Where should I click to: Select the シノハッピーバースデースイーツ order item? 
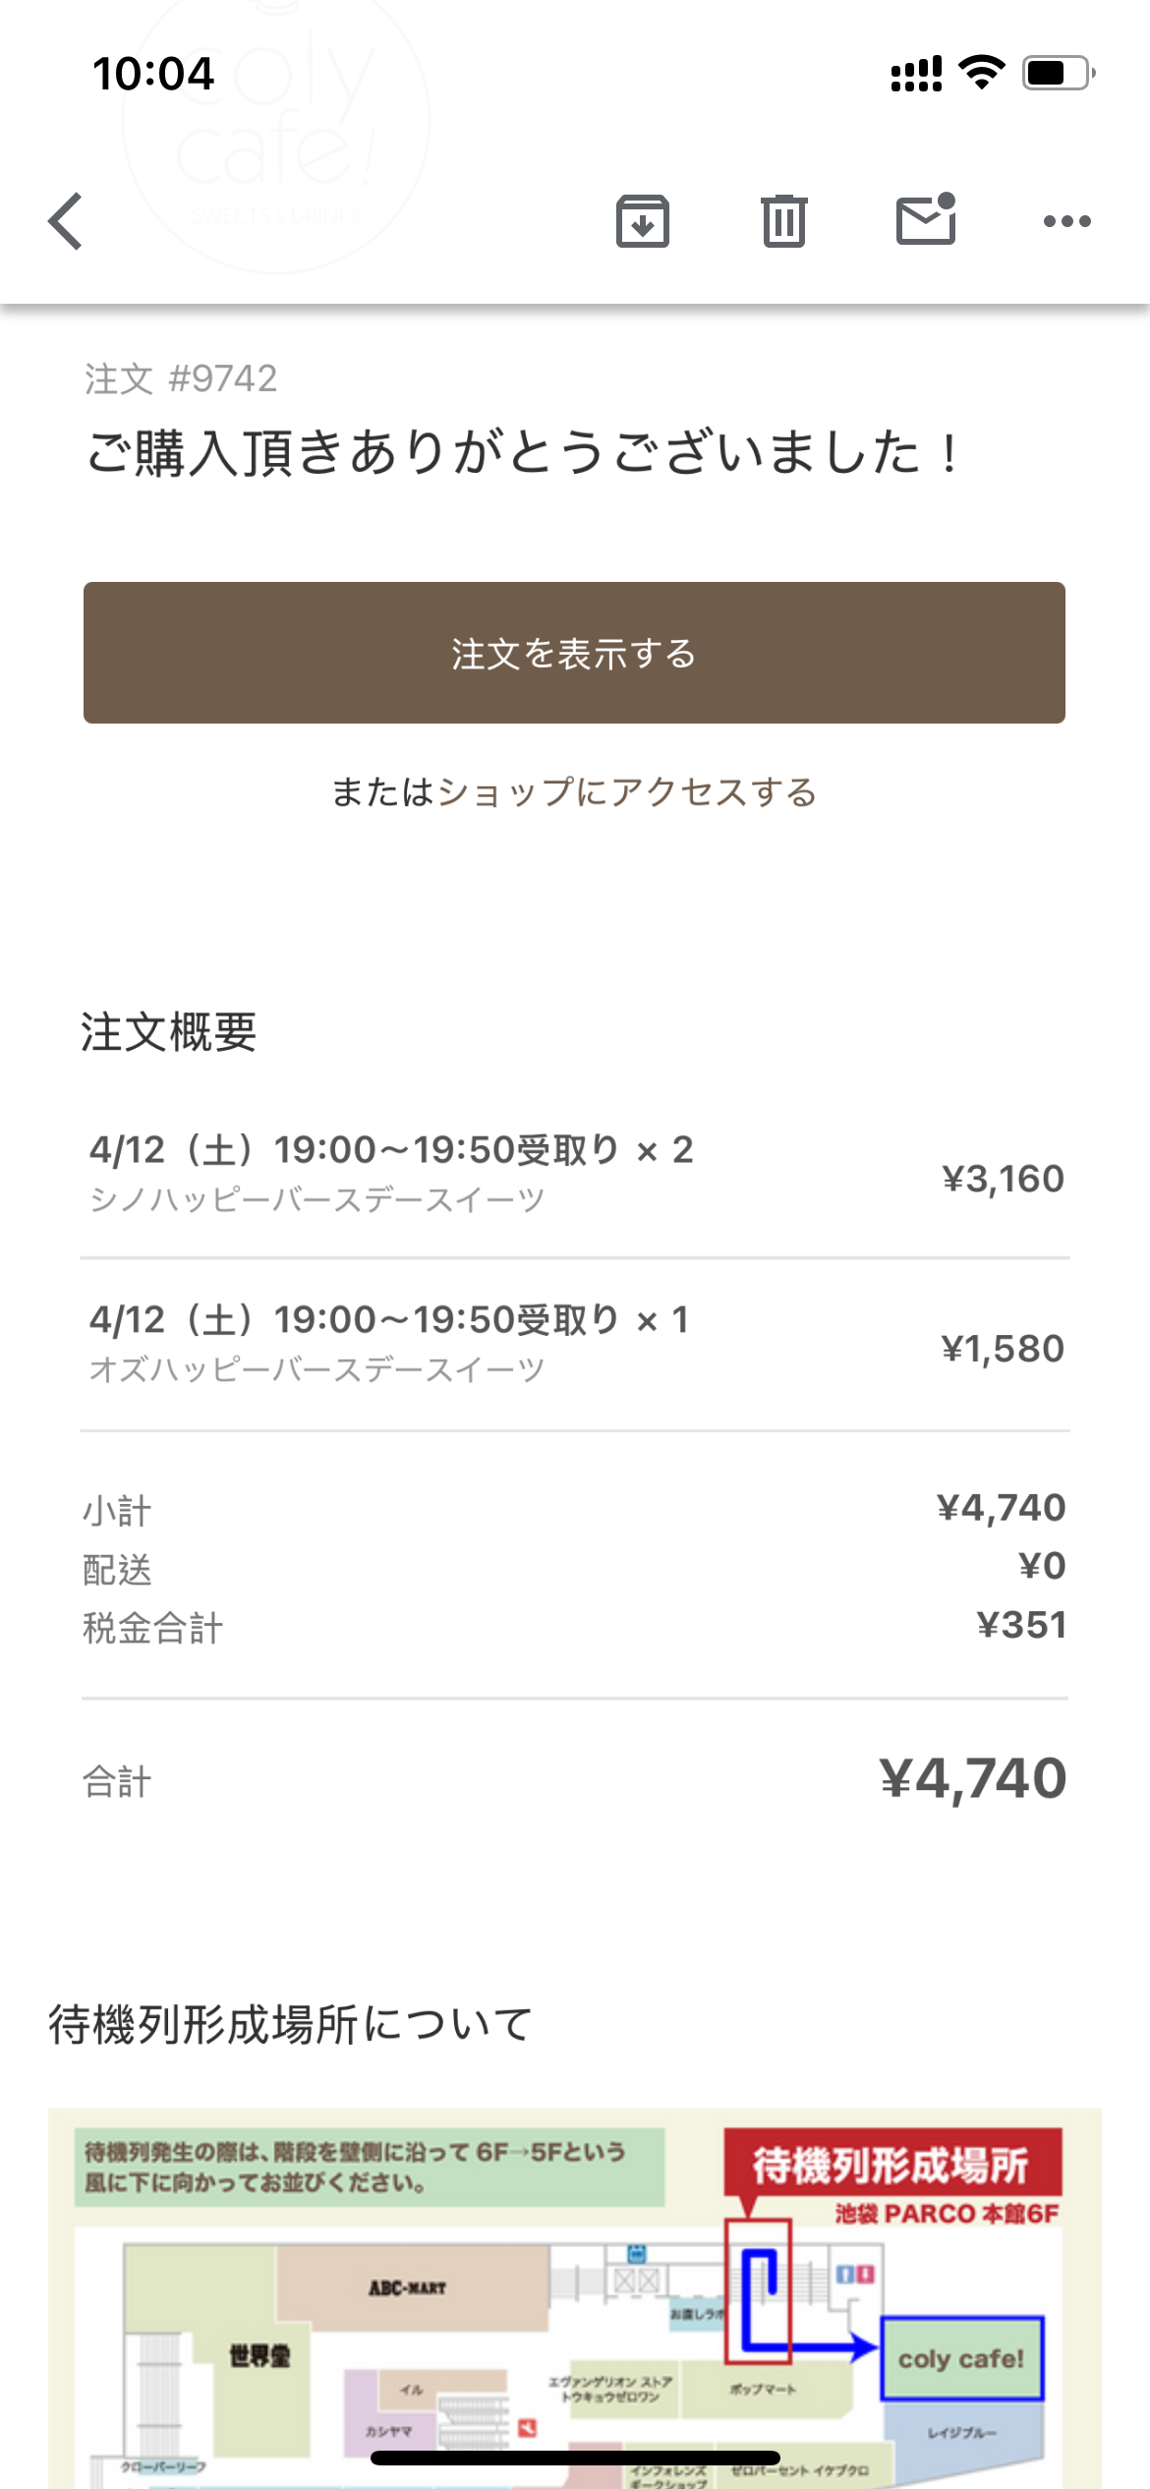pos(576,1175)
